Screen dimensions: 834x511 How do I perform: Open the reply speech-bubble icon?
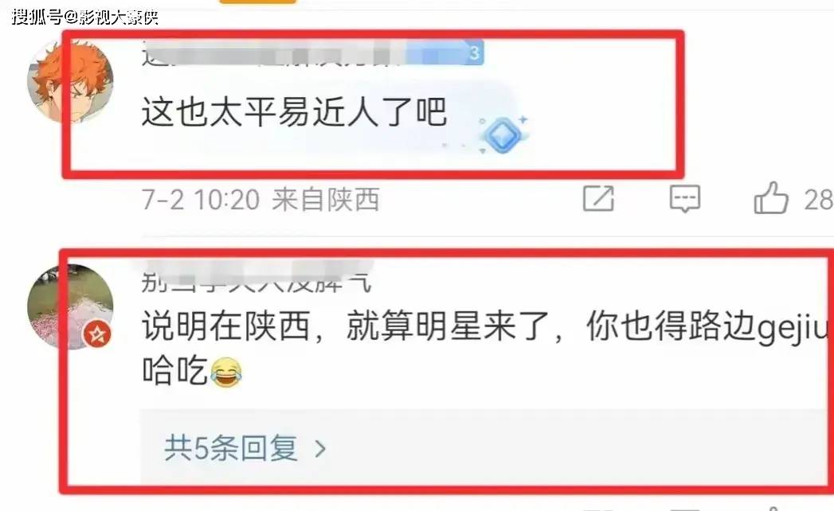click(x=684, y=199)
